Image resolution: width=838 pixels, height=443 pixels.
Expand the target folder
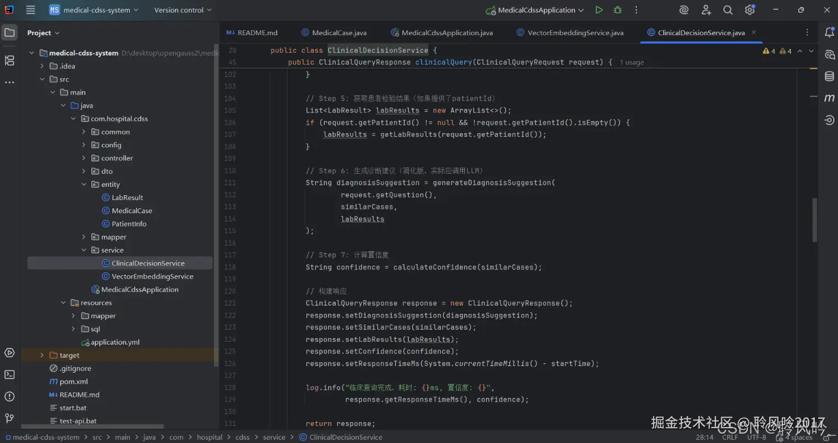coord(42,356)
